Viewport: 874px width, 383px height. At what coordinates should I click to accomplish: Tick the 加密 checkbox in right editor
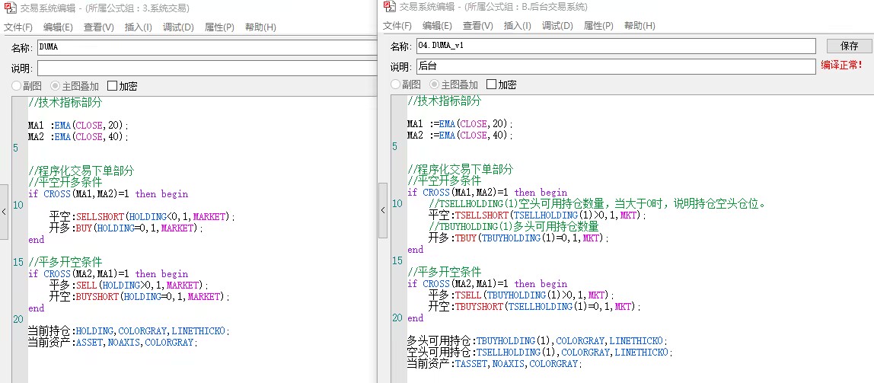(x=491, y=85)
